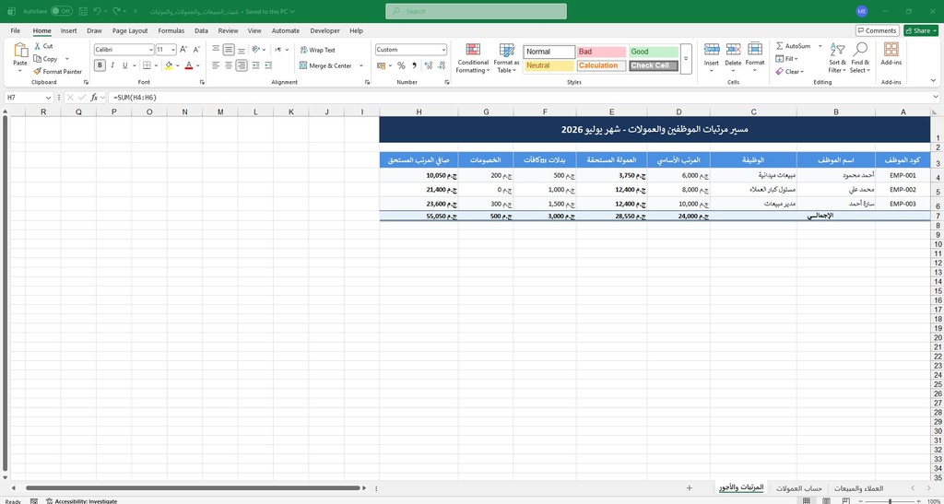
Task: Apply the Normal cell style
Action: (x=549, y=52)
